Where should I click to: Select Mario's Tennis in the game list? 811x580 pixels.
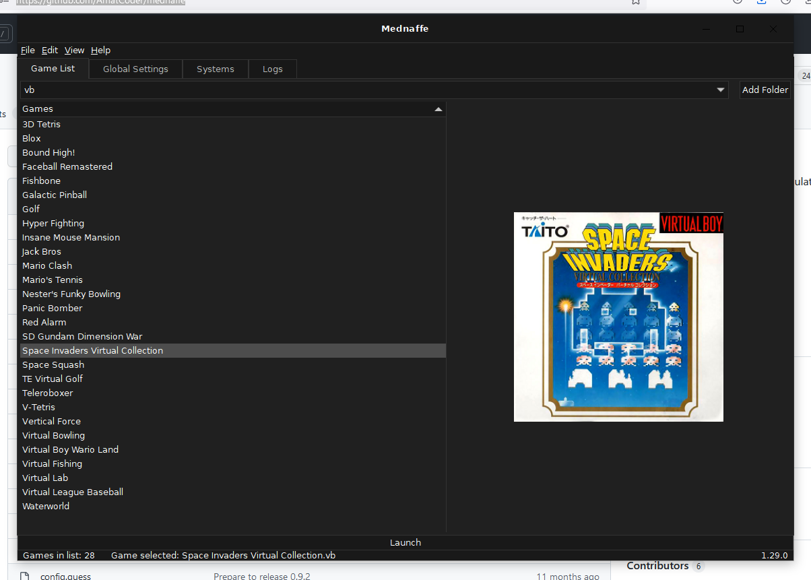tap(232, 280)
